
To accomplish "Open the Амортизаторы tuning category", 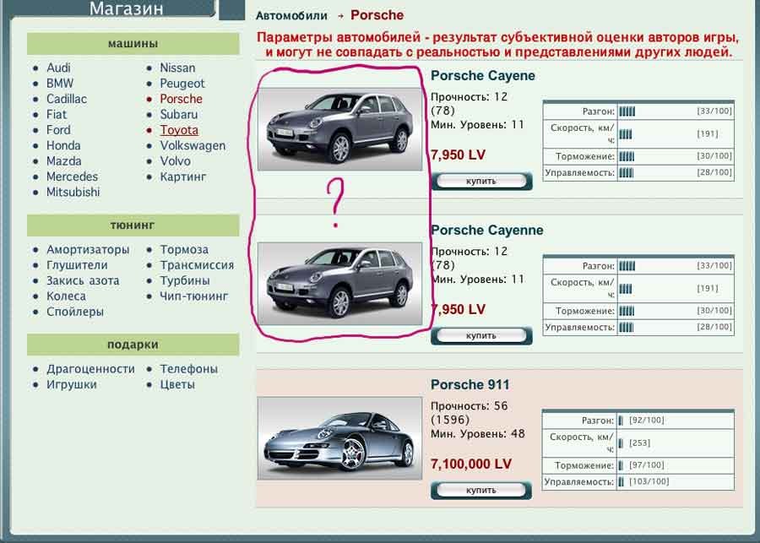I will (x=88, y=250).
